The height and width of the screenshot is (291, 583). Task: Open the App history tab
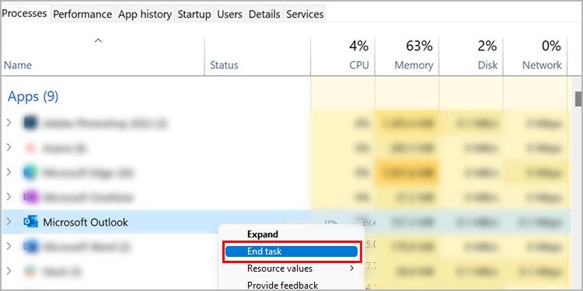(145, 15)
